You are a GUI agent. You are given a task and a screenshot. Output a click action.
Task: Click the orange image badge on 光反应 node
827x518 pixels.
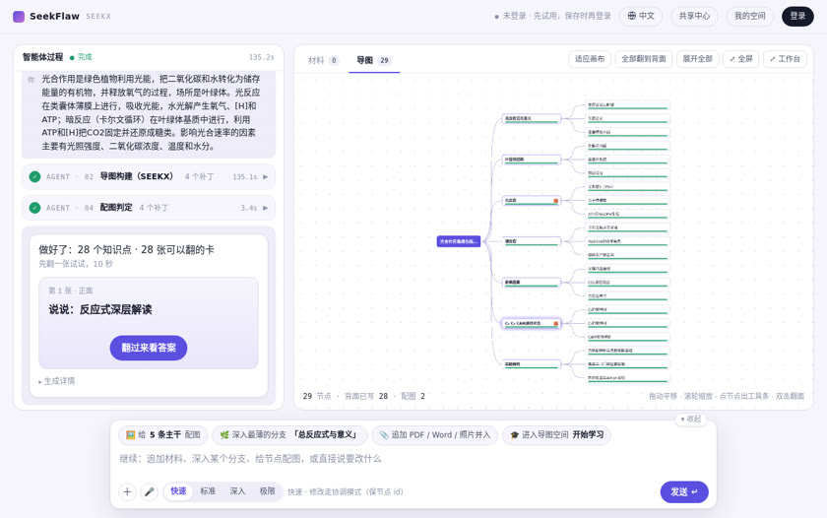[555, 201]
